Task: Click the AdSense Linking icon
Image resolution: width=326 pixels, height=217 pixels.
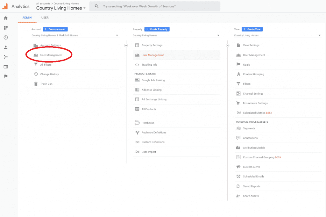Action: click(x=137, y=90)
